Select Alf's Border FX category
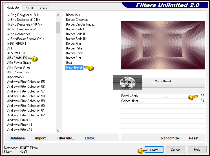Screen dimensions: 210x156 coord(17,58)
